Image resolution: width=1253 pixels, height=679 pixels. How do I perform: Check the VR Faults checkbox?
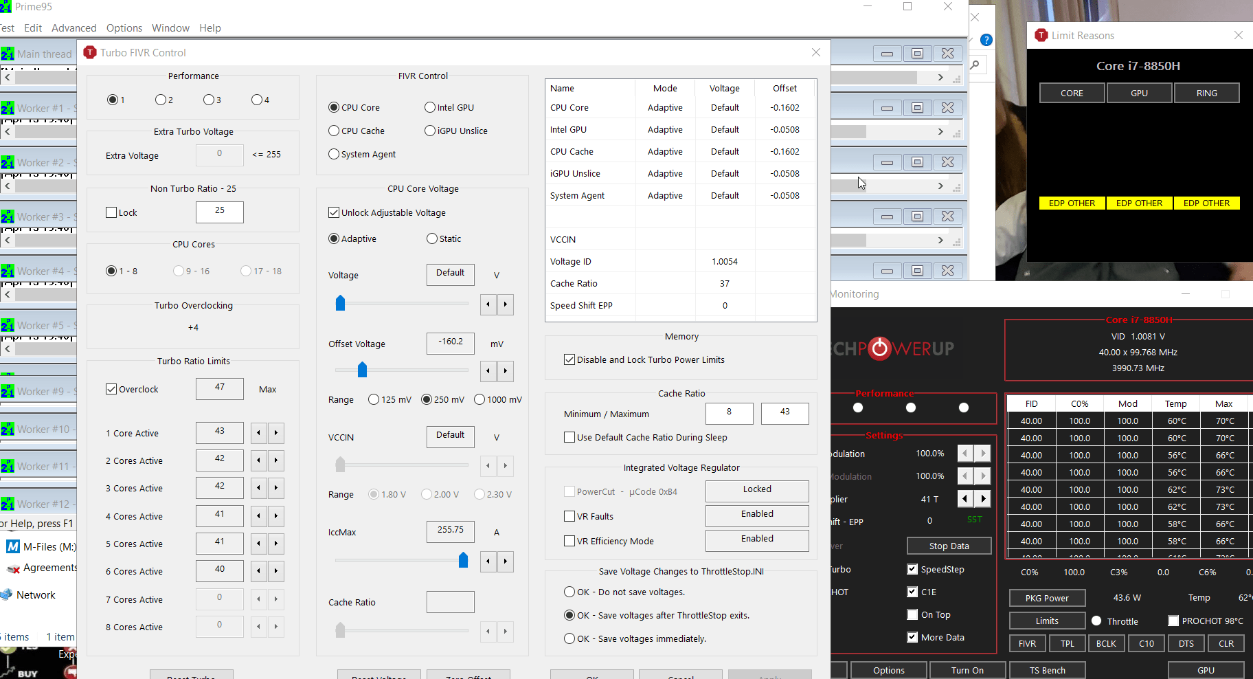(x=569, y=516)
